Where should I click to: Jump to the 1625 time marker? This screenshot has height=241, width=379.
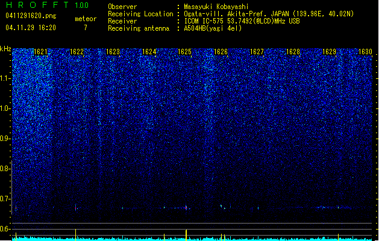pyautogui.click(x=184, y=52)
